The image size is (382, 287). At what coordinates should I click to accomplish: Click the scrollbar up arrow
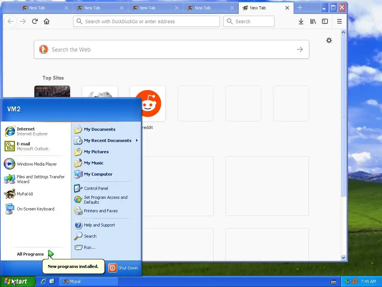[x=343, y=33]
